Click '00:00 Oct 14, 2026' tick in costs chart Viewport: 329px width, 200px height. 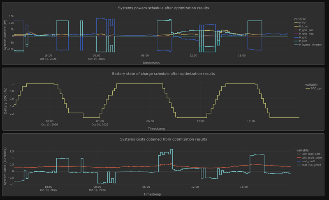click(97, 188)
